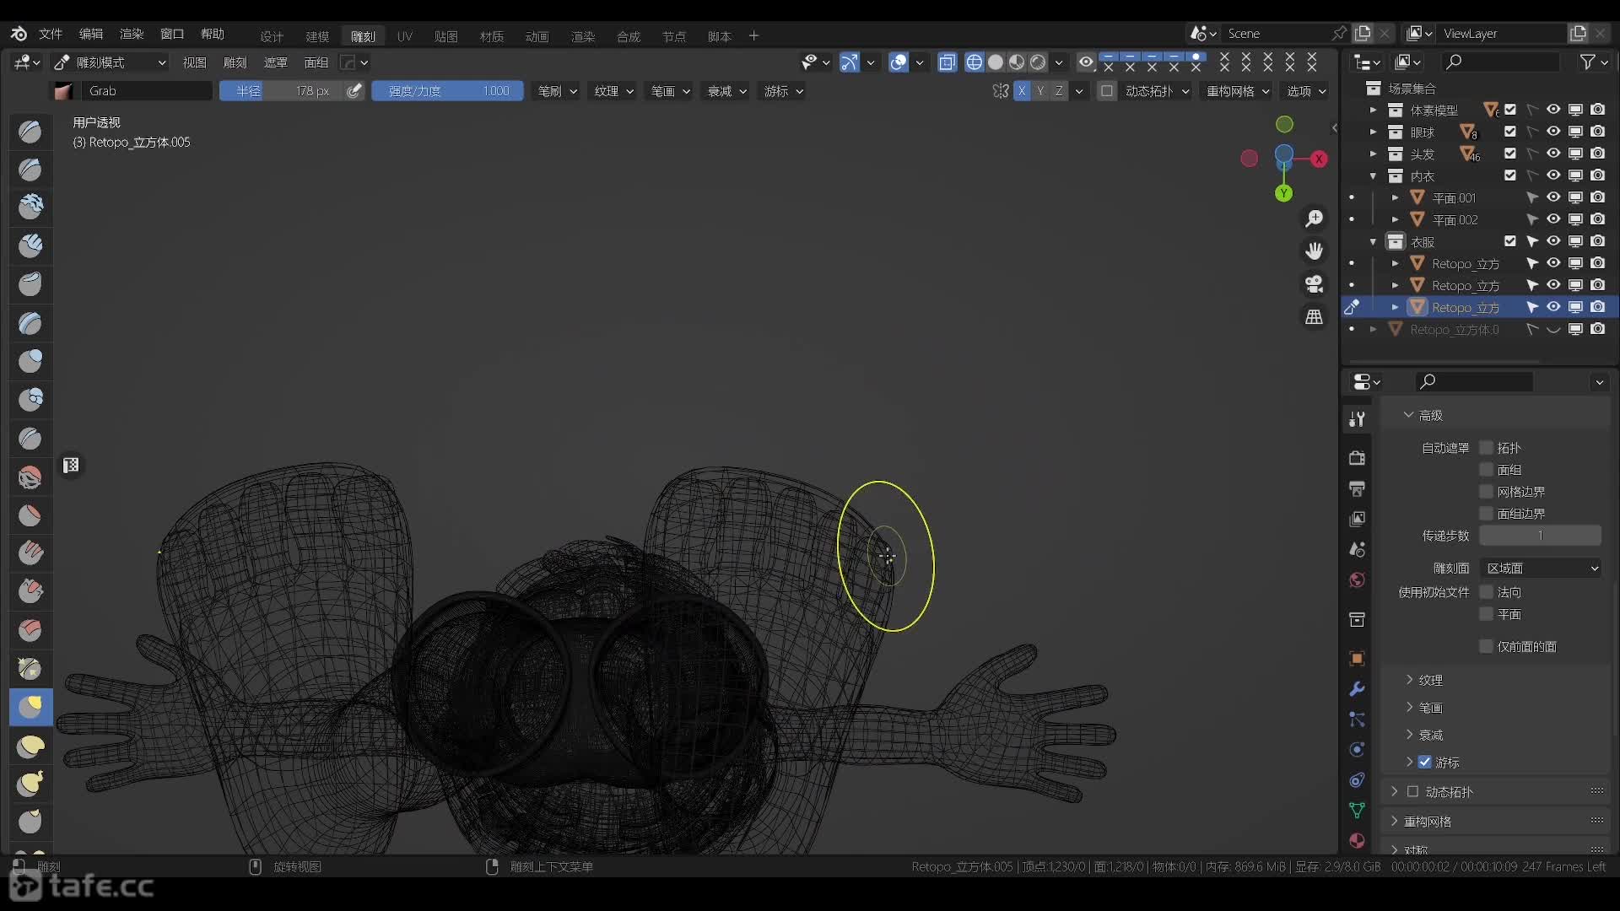
Task: Open Modifiers wrench properties tab
Action: point(1357,689)
